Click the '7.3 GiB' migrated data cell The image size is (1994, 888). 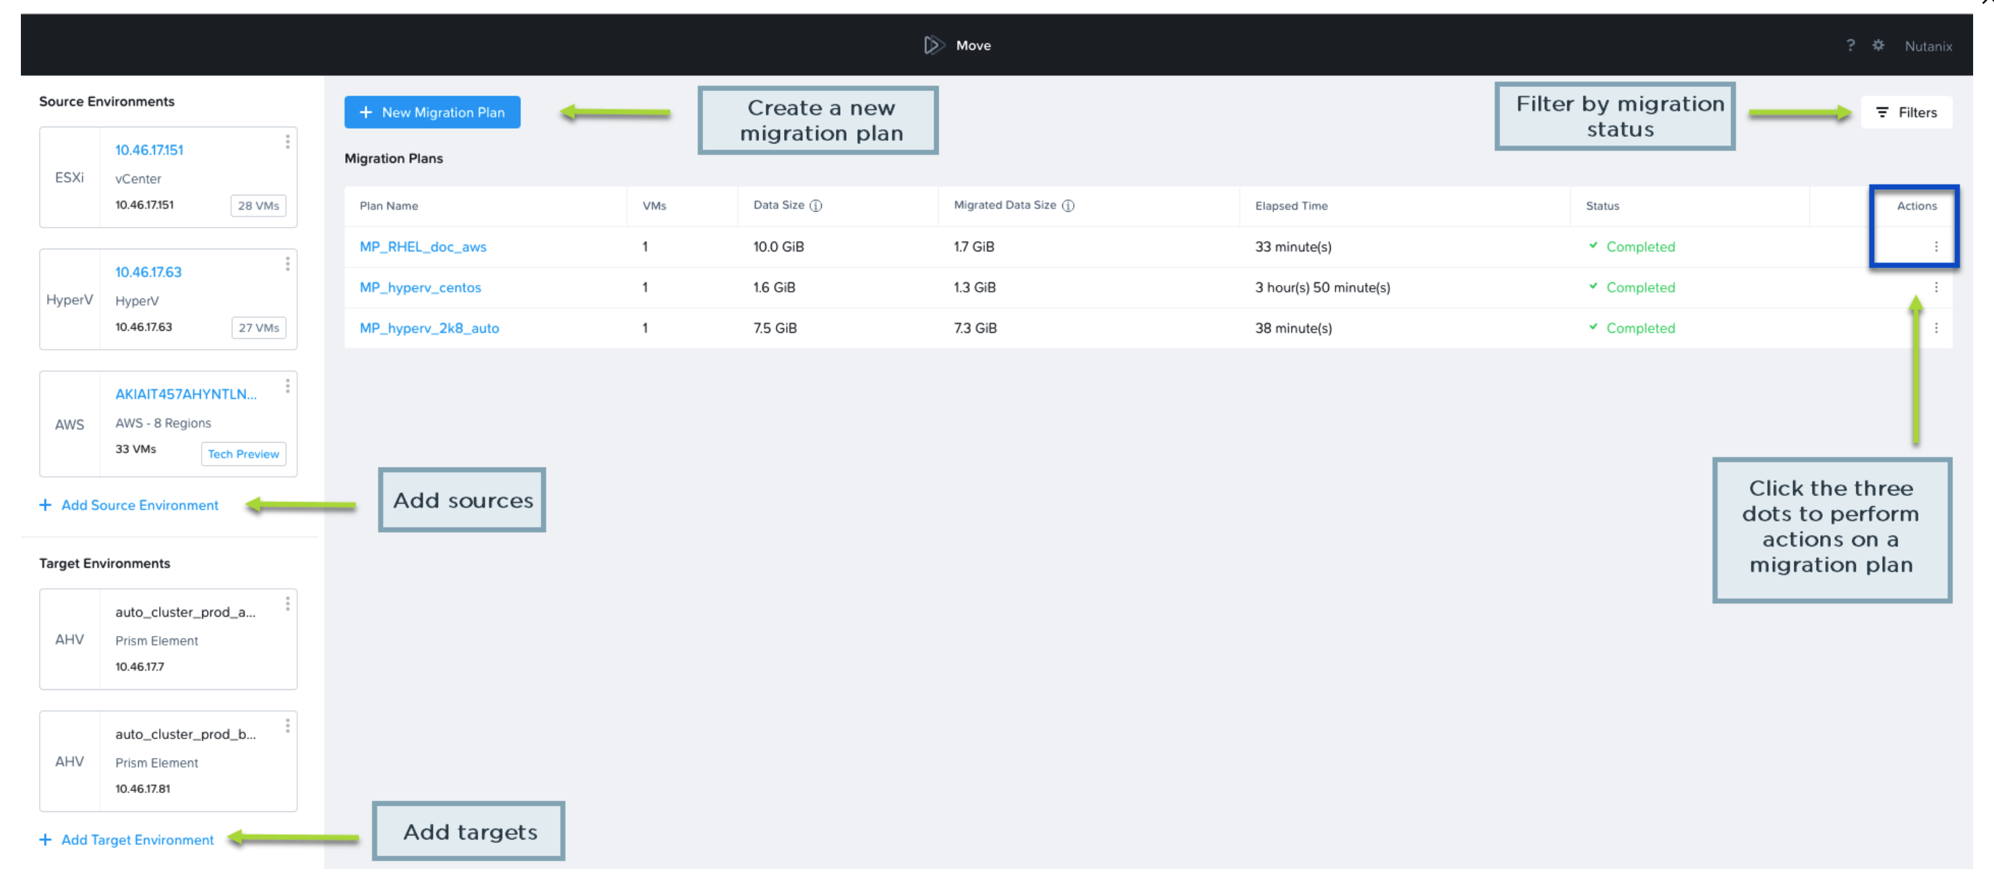975,328
